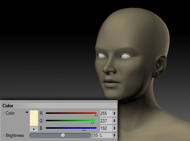Click the Brightness stepper arrows

pos(114,135)
